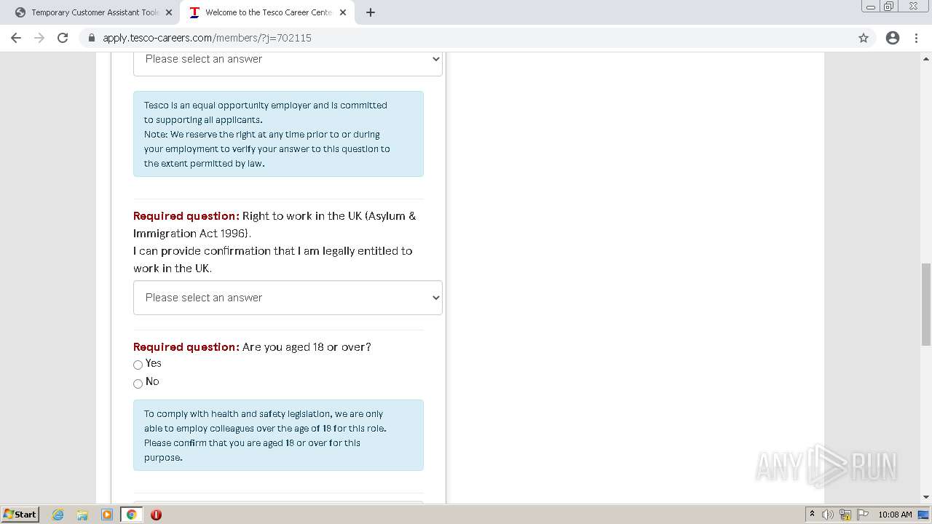Open the Right to work in UK dropdown

288,298
